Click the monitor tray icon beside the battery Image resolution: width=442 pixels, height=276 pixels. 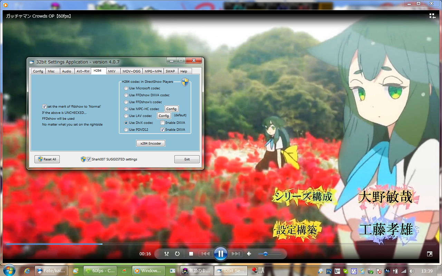(x=387, y=271)
